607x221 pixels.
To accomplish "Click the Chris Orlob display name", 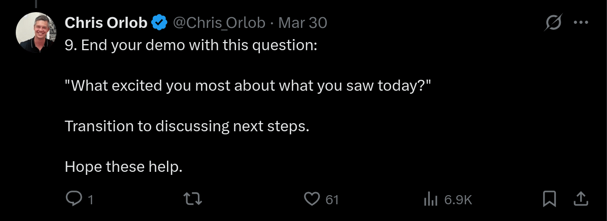I will click(106, 23).
